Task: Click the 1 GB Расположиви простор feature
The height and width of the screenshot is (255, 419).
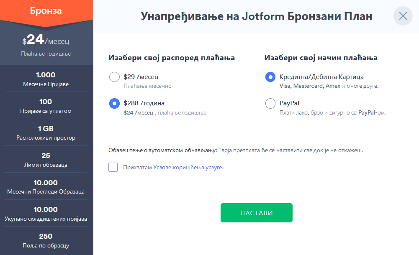Action: point(46,133)
